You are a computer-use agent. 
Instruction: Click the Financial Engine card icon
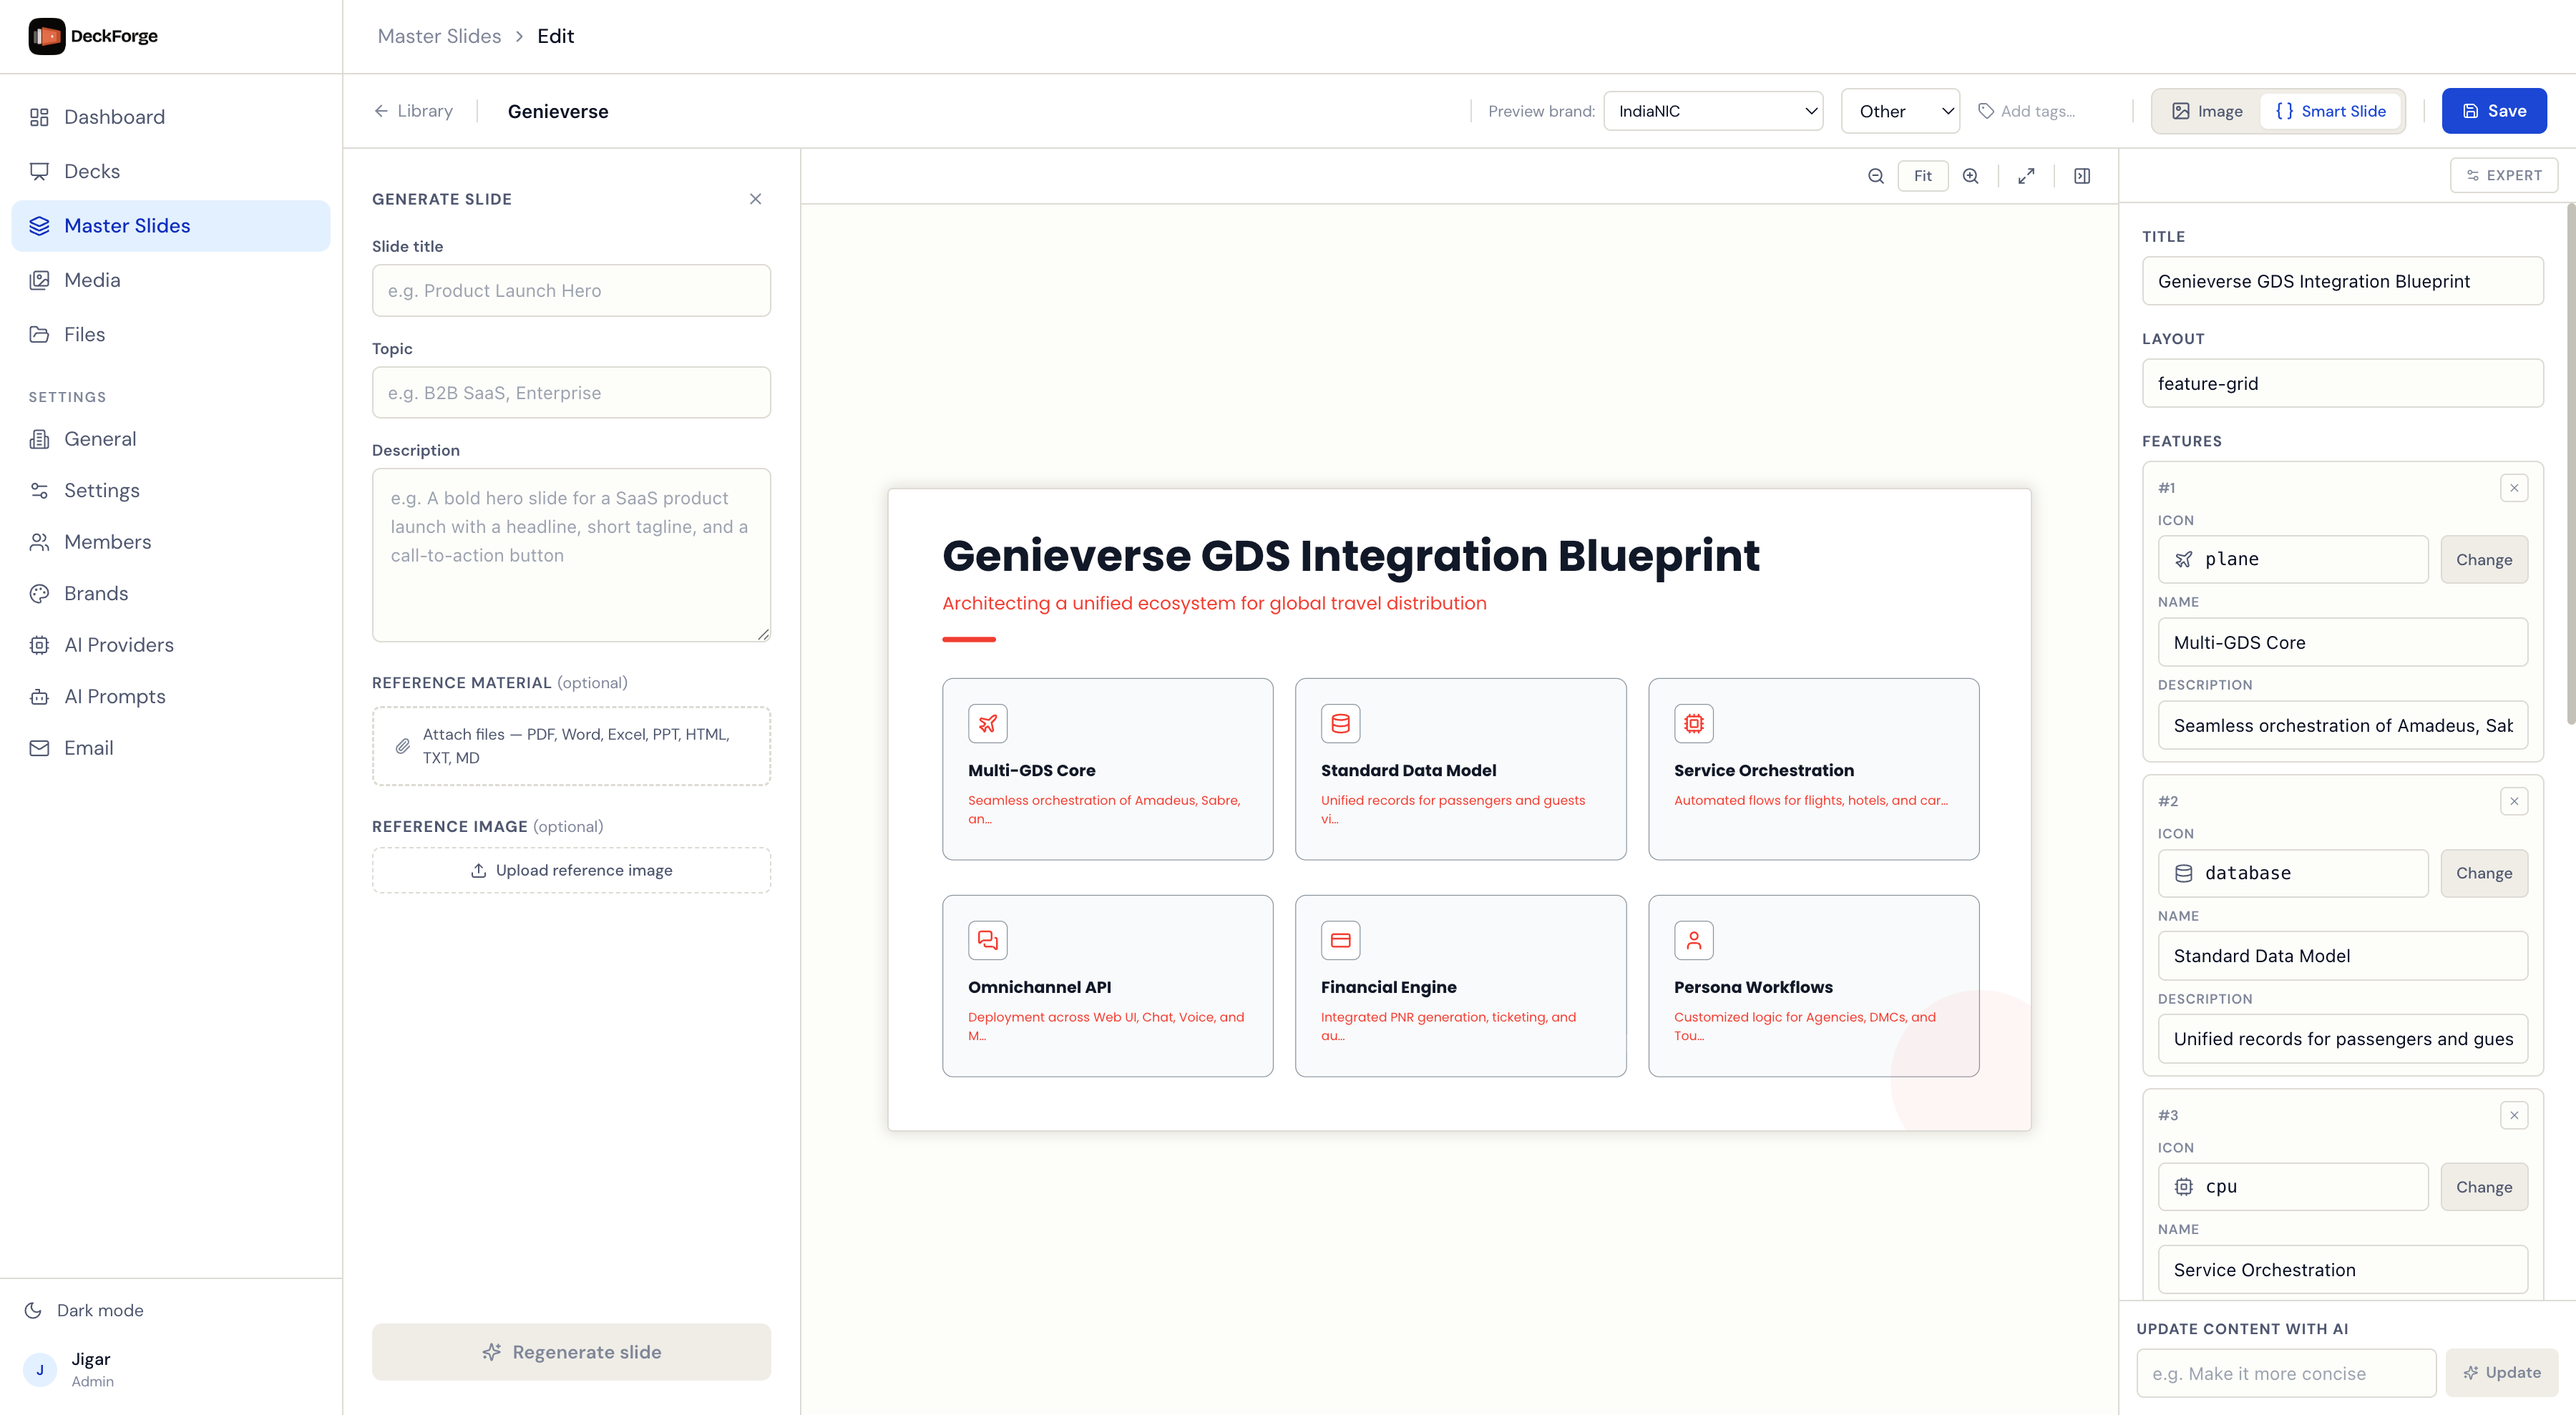[1340, 940]
